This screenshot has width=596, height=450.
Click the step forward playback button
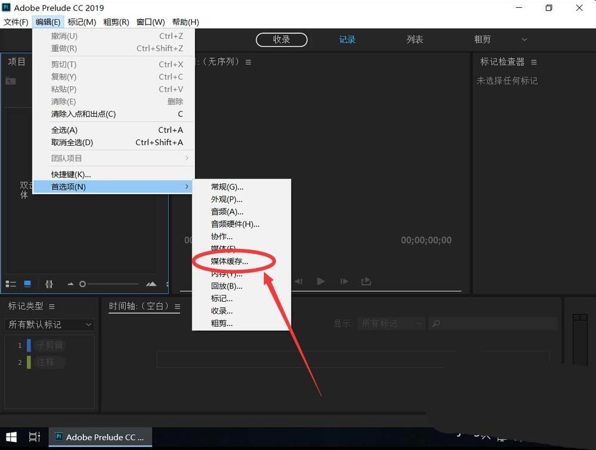click(344, 282)
